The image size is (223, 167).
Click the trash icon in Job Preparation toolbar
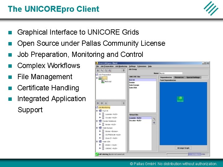(x=124, y=70)
